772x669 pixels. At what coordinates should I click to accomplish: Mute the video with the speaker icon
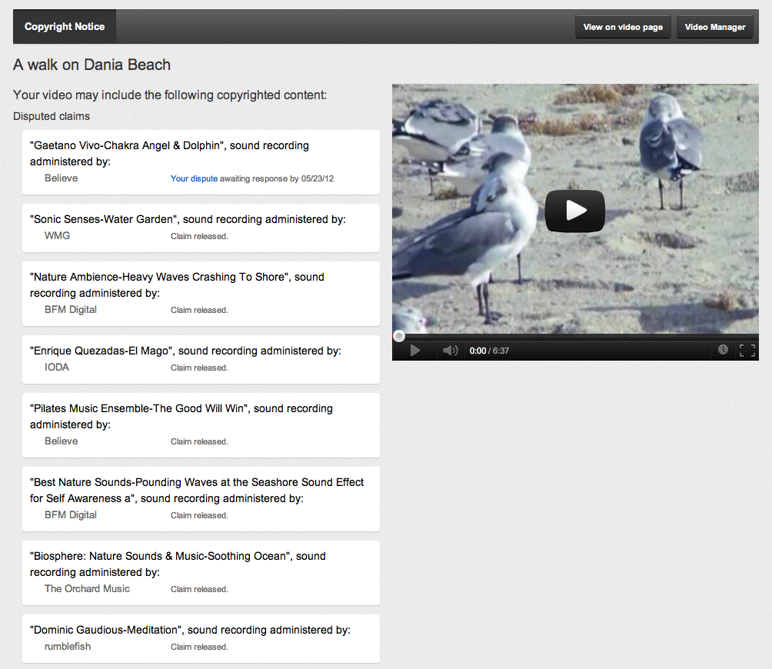(x=450, y=351)
